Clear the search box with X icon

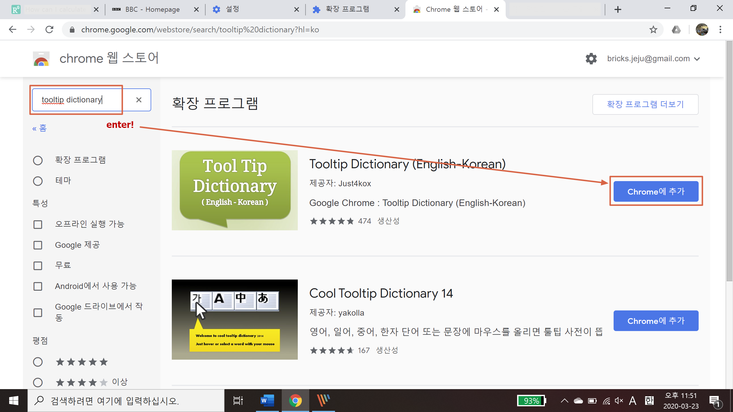139,100
